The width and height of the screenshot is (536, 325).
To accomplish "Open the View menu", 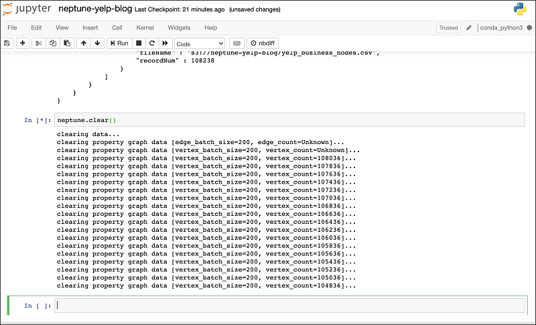I will point(62,27).
